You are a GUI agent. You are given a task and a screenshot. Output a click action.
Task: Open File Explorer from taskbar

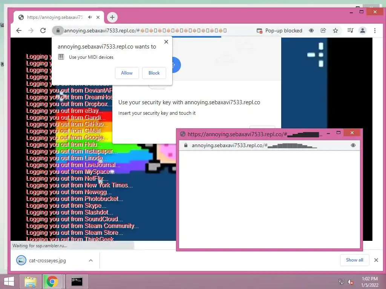tap(31, 281)
